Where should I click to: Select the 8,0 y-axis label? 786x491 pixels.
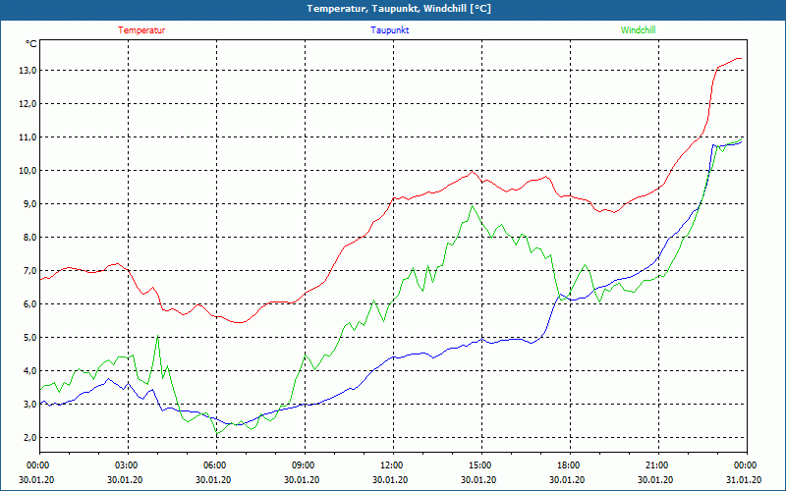(29, 238)
